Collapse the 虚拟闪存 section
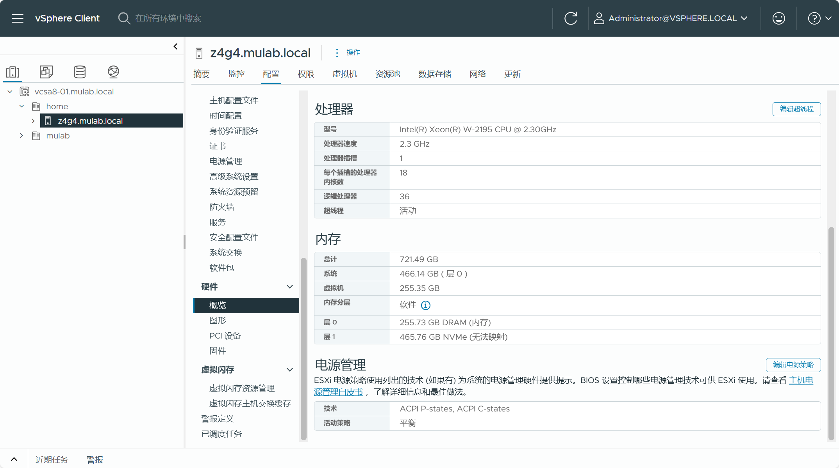The image size is (839, 468). 289,370
